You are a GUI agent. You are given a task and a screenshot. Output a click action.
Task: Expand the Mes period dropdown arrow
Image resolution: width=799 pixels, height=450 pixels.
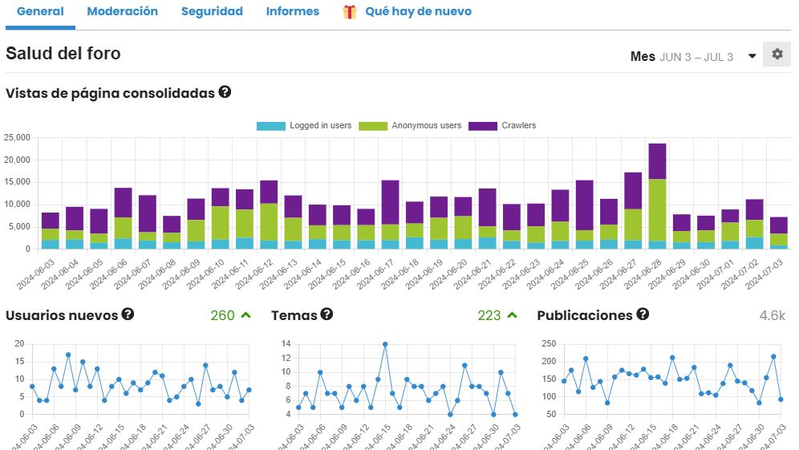[x=752, y=56]
